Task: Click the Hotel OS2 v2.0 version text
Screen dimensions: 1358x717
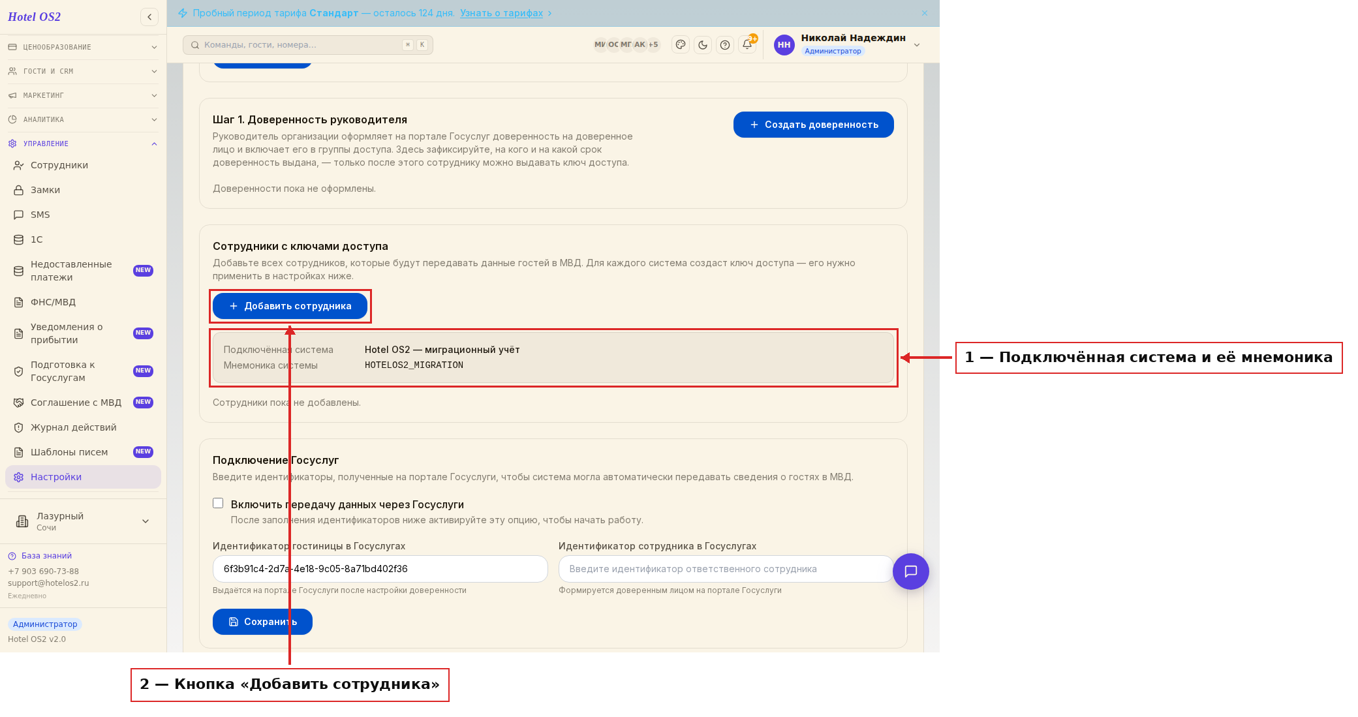Action: [37, 639]
